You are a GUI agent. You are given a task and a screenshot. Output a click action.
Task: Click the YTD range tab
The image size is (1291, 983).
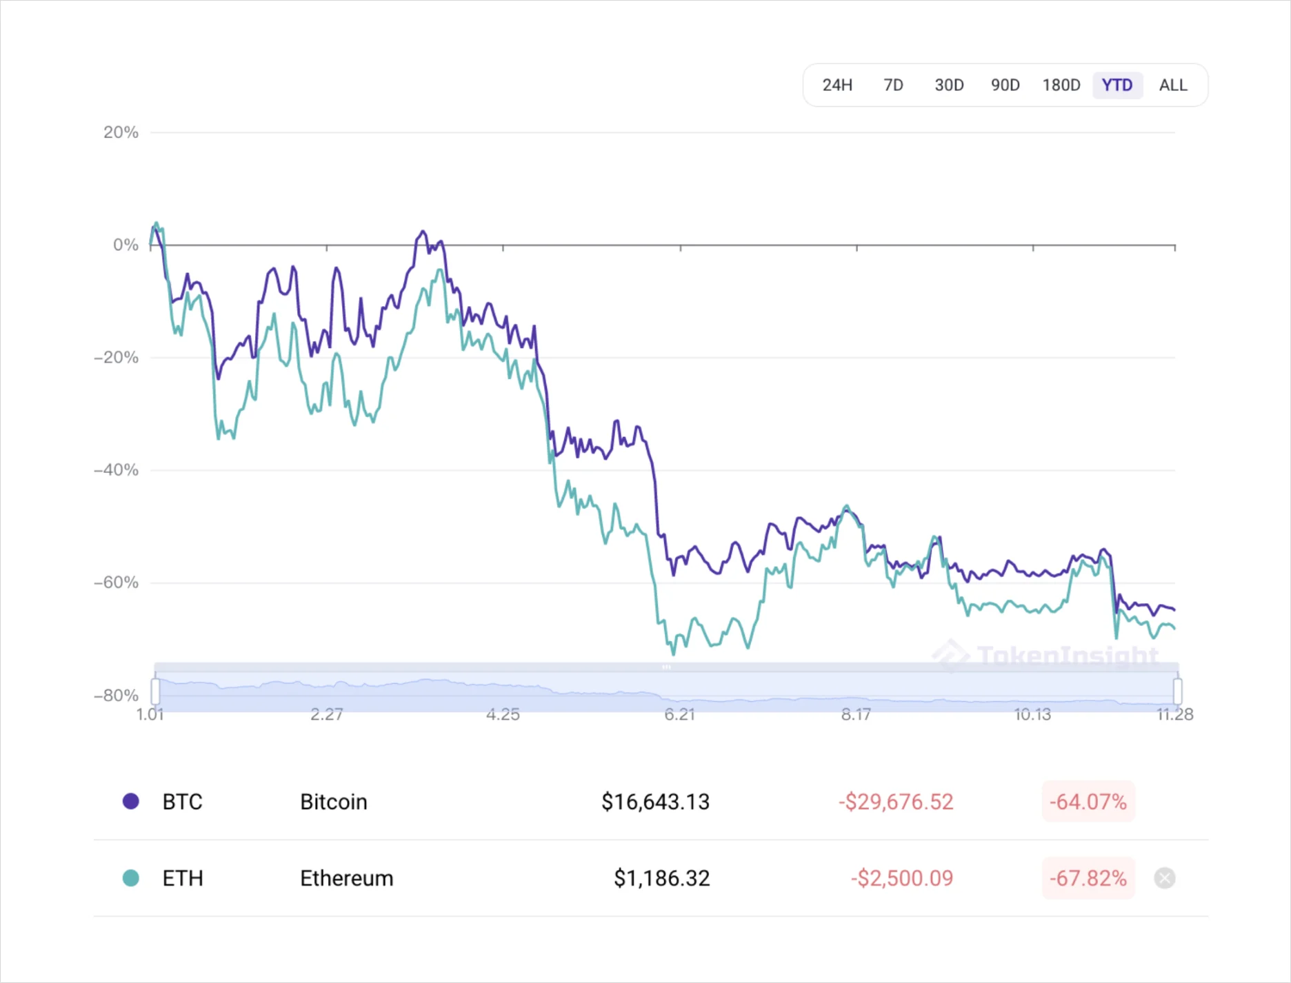pyautogui.click(x=1117, y=85)
